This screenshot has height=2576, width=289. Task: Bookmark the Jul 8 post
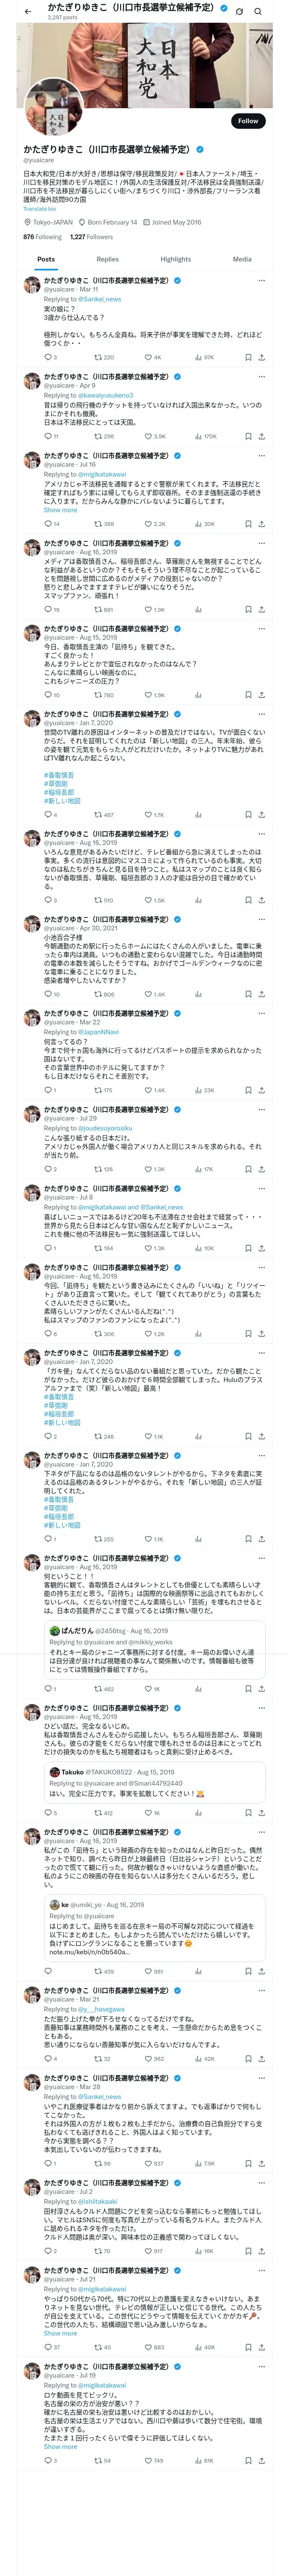pos(248,1248)
